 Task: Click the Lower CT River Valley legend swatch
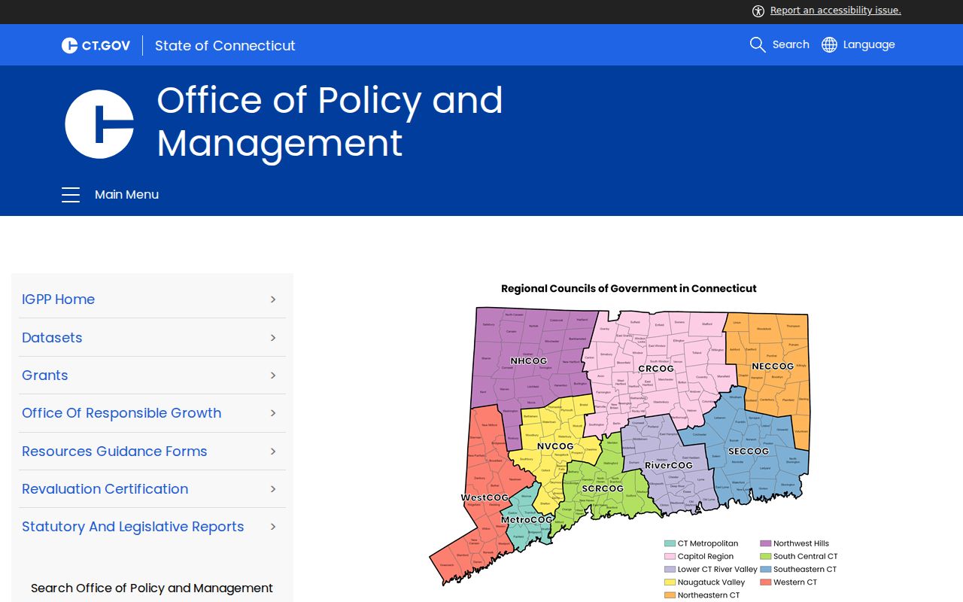point(670,570)
